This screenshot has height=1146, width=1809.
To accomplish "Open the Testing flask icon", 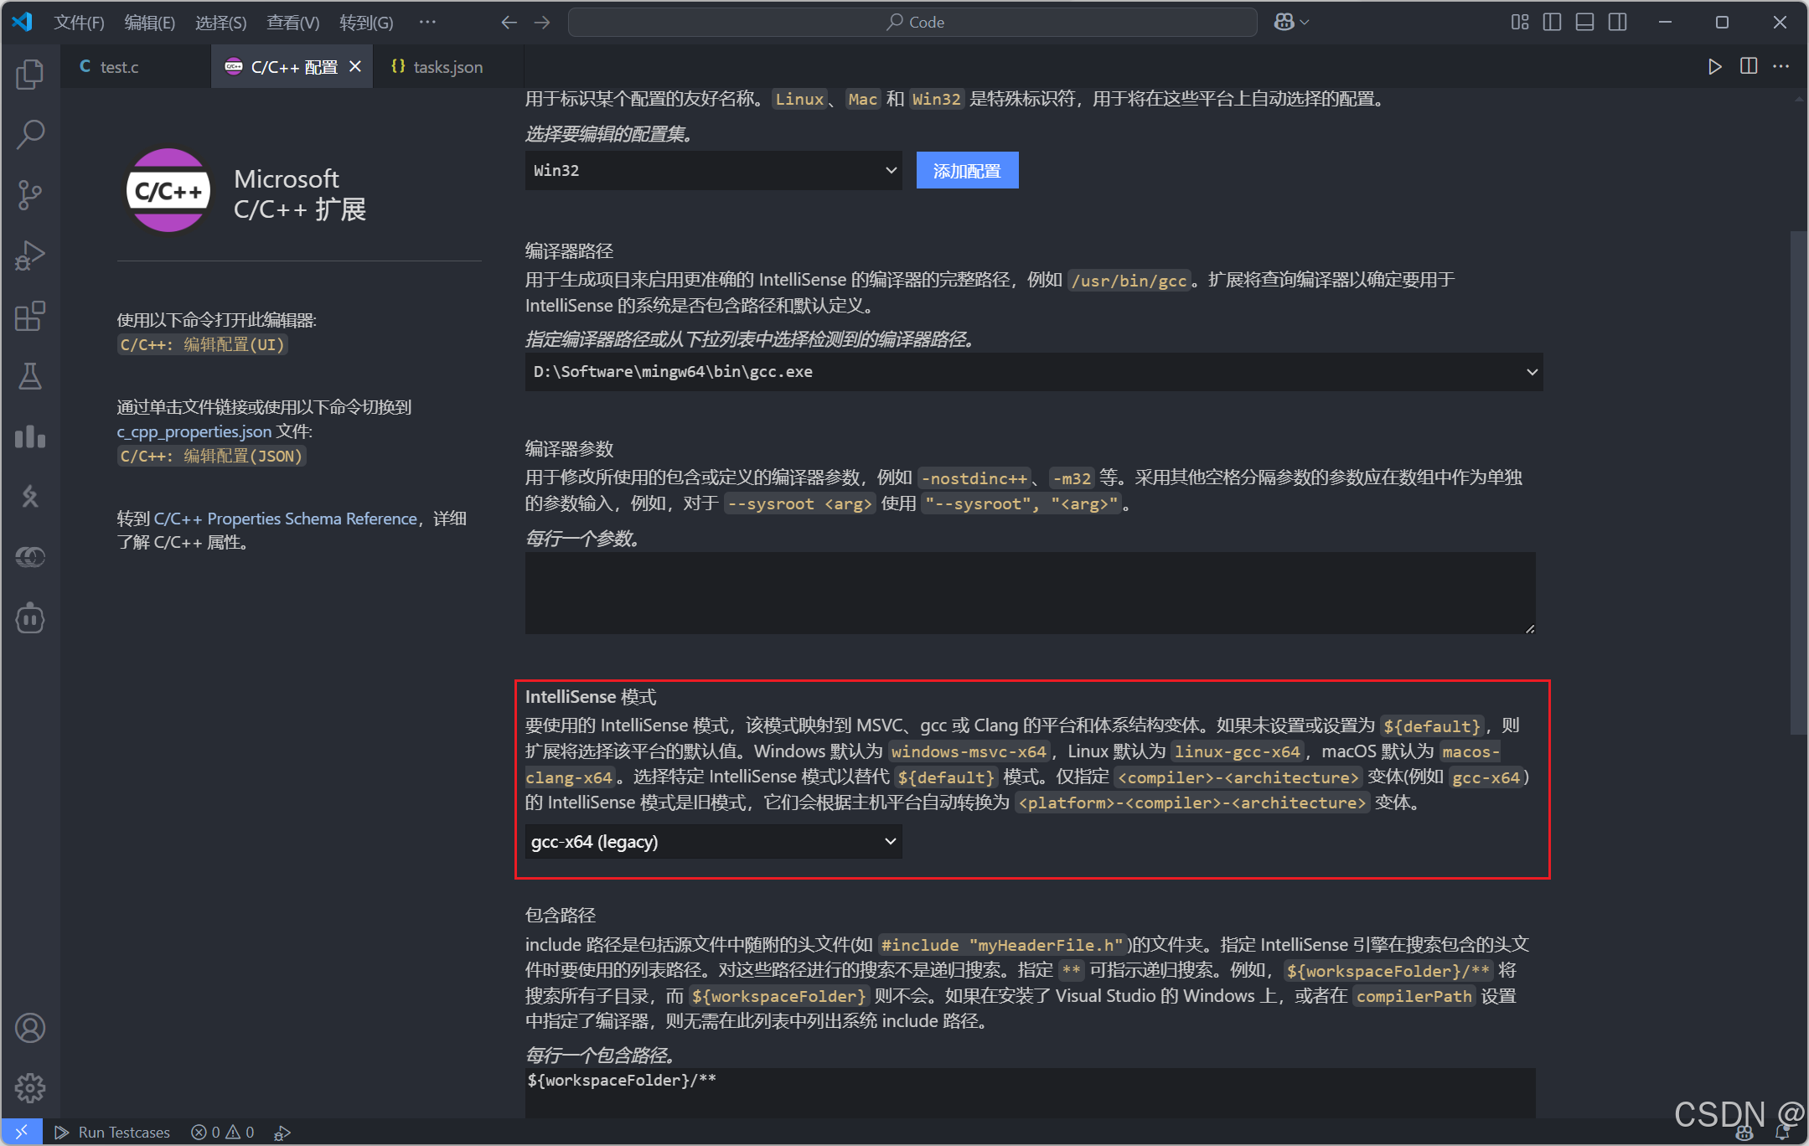I will coord(30,376).
